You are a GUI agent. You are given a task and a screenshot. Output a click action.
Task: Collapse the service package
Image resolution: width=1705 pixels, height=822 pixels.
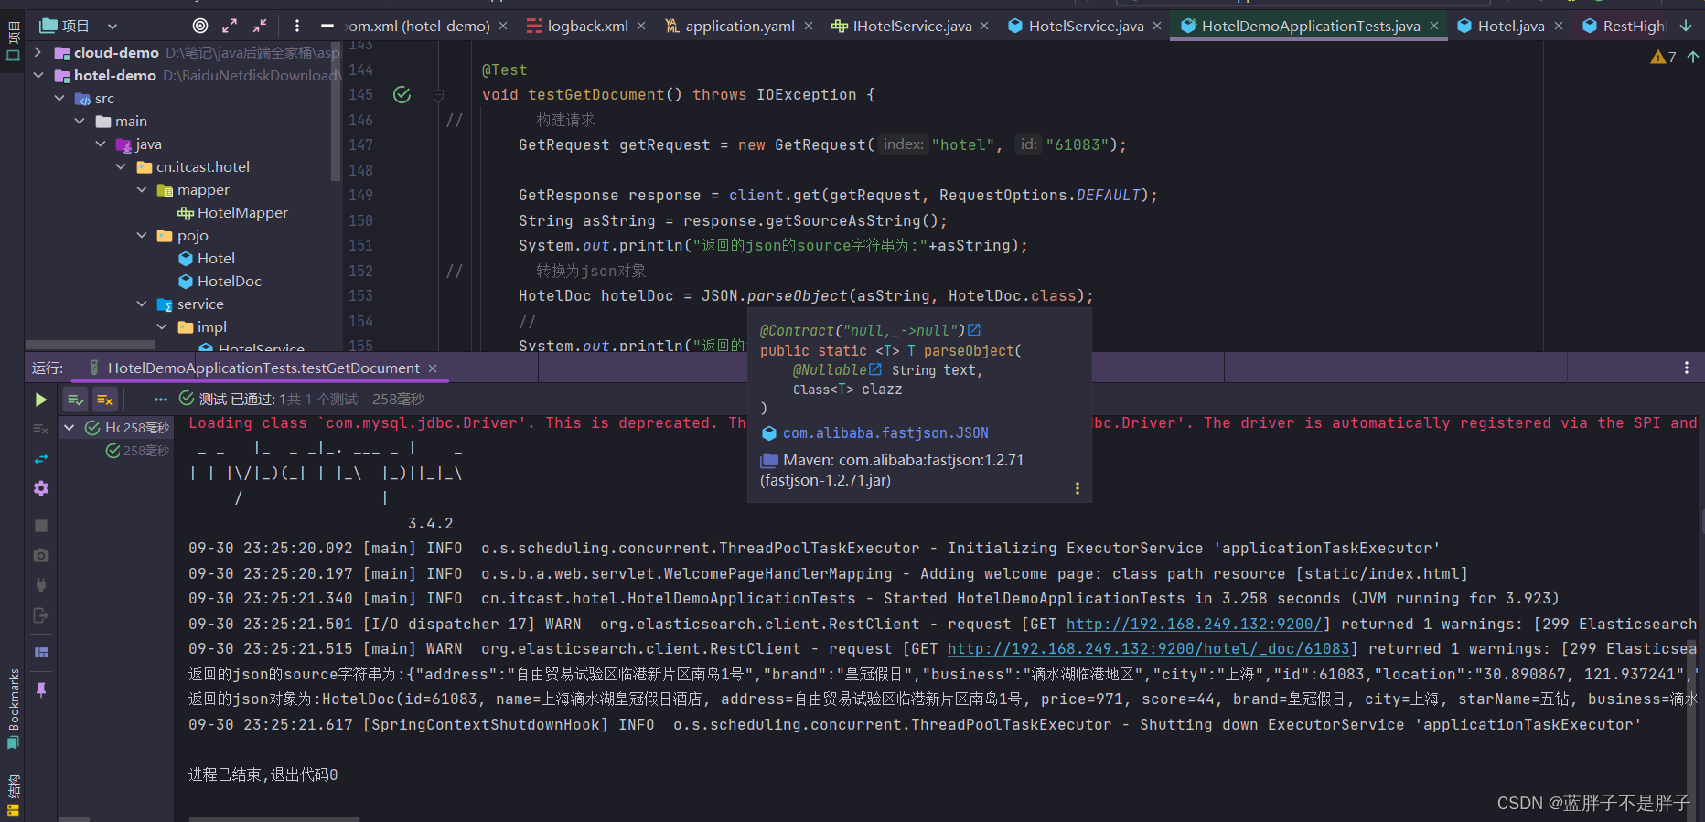coord(142,304)
